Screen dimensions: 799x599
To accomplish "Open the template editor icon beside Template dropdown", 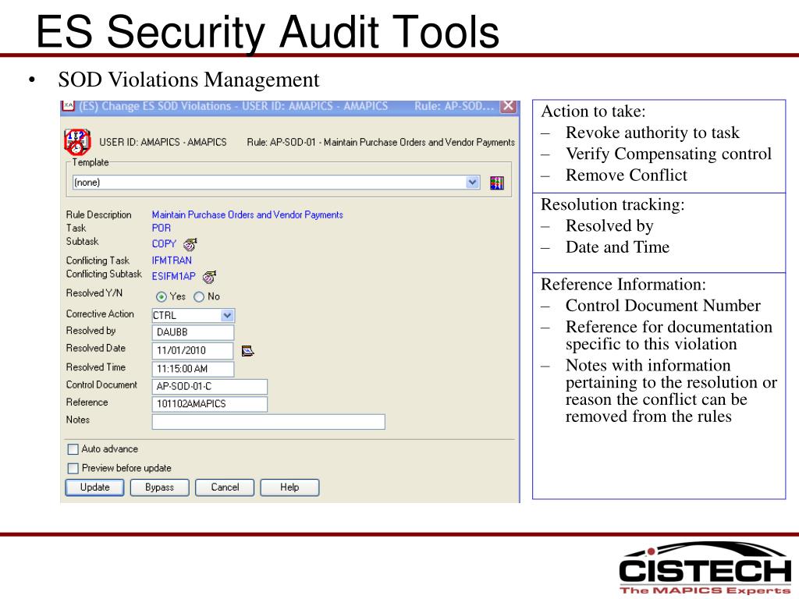I will tap(497, 183).
